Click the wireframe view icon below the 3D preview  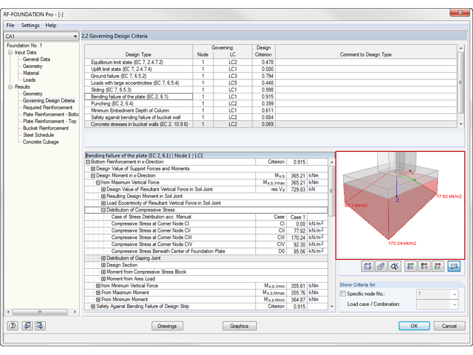point(367,267)
